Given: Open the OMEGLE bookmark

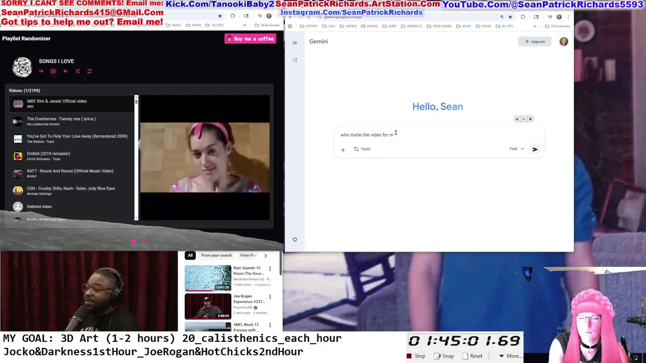Looking at the screenshot, I should click(369, 26).
